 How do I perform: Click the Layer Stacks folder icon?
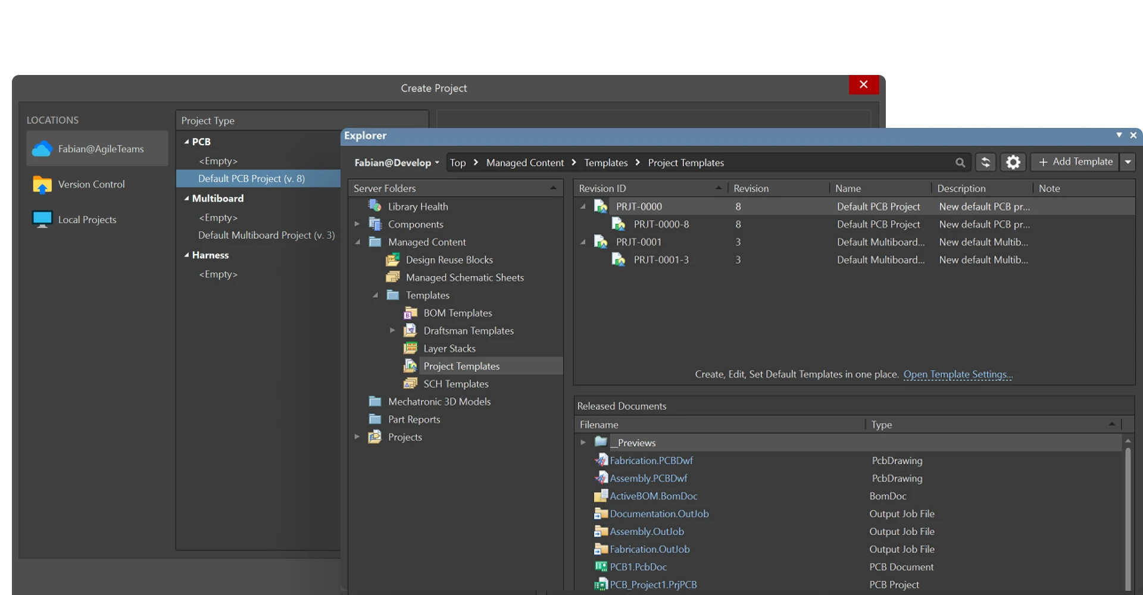coord(411,348)
